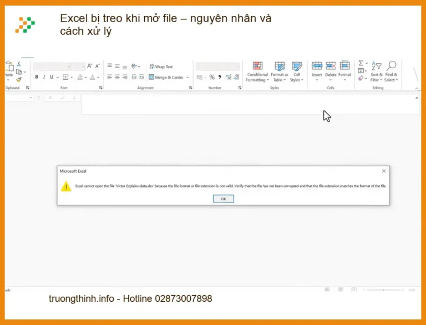
Task: Toggle Bold formatting
Action: point(37,77)
